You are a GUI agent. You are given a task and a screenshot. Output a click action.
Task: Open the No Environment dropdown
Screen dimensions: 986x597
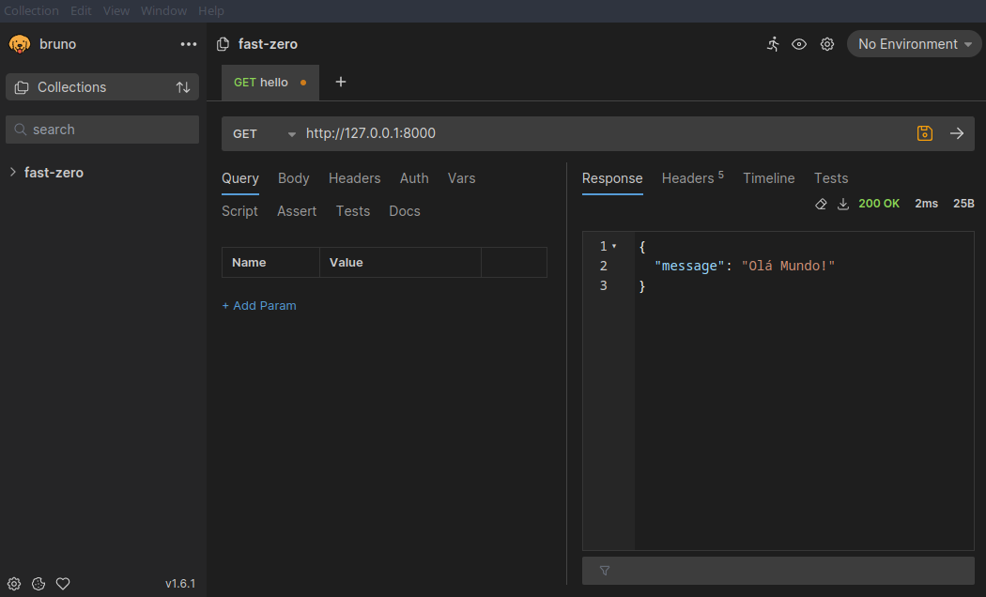[x=914, y=44]
